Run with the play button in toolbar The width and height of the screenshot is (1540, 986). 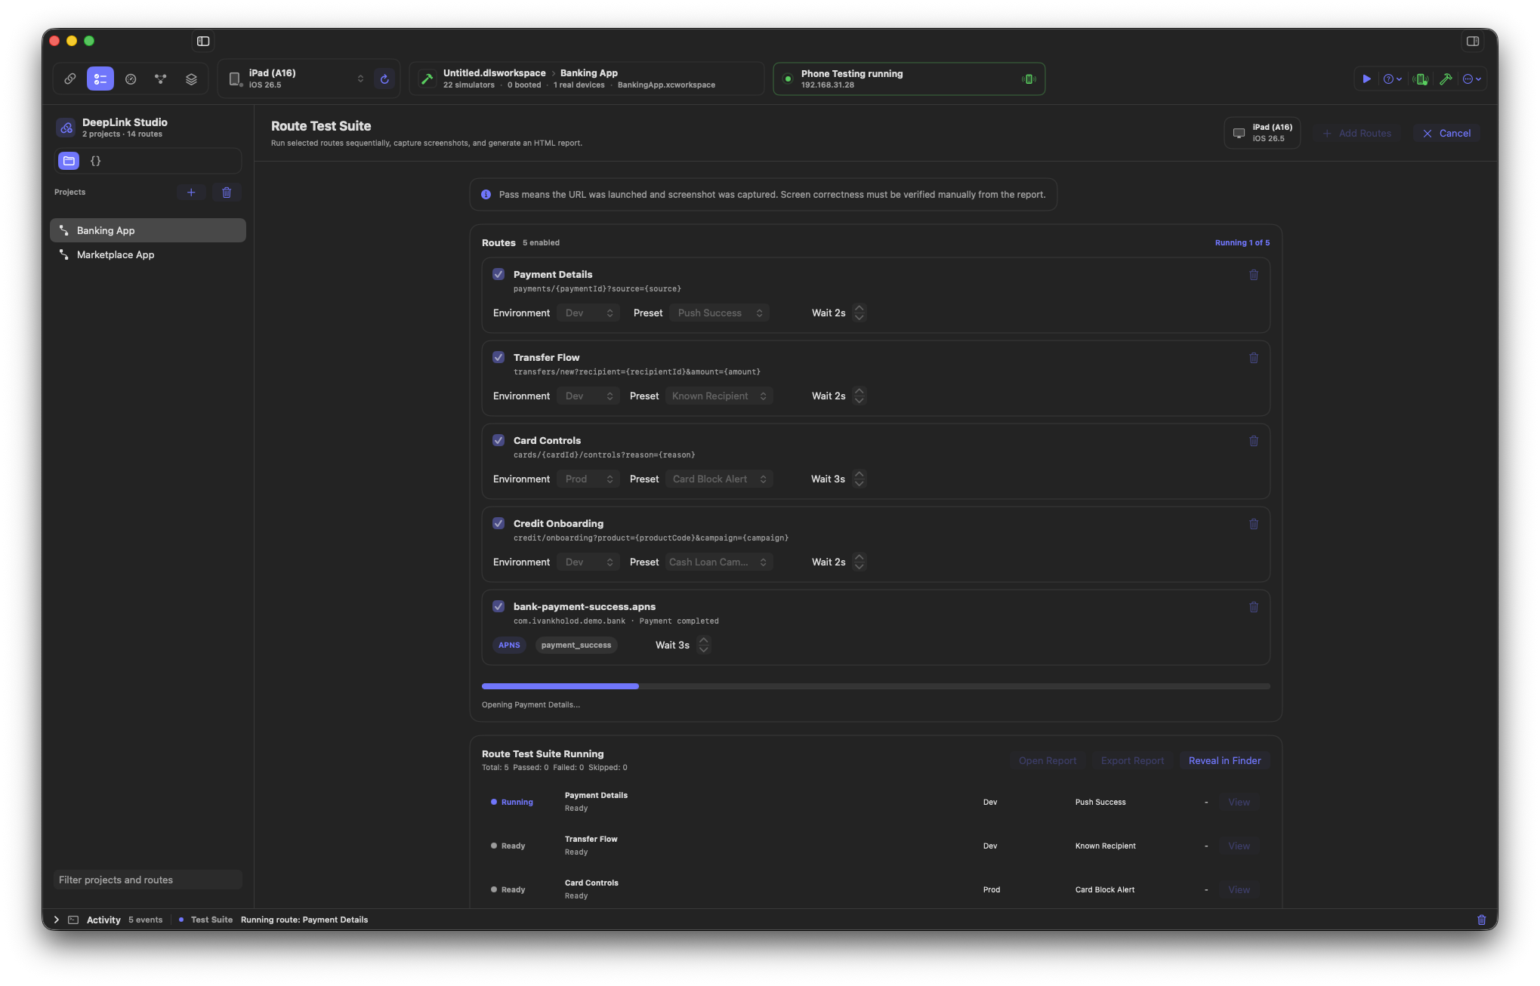pos(1366,79)
